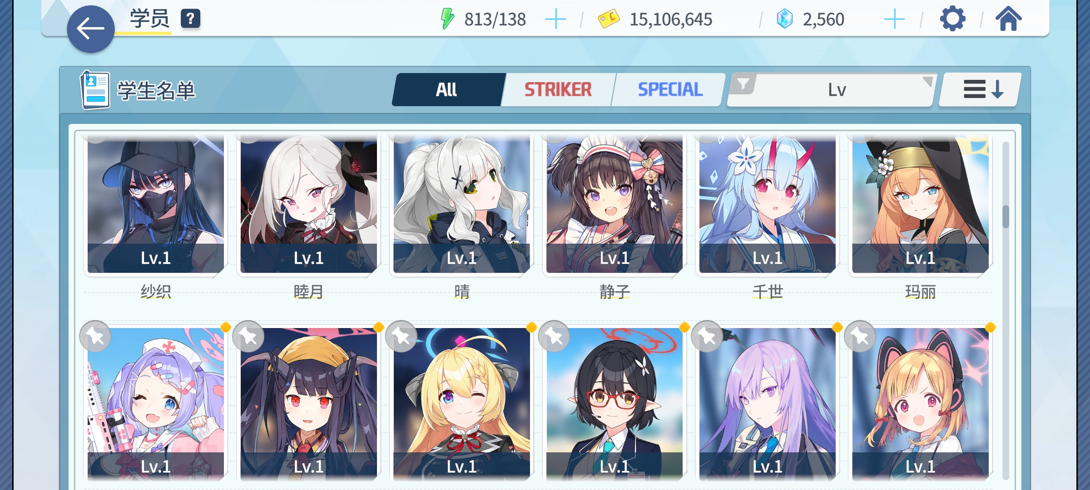Return to lobby via home icon

1008,19
